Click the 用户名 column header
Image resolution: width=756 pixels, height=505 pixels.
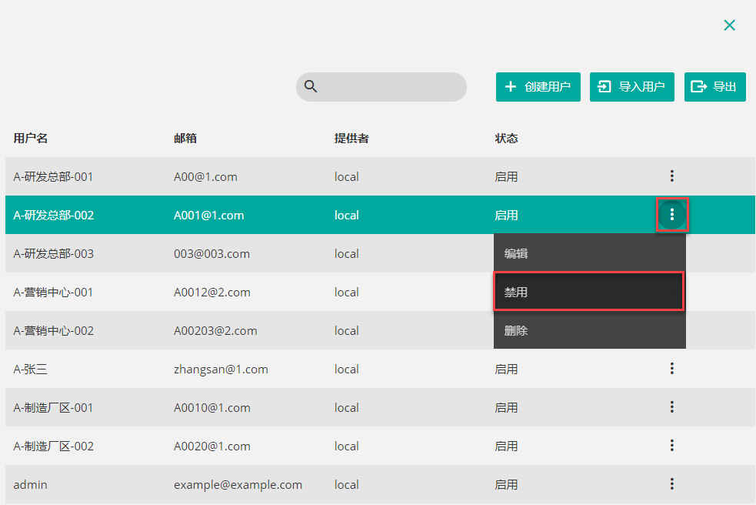pos(30,139)
